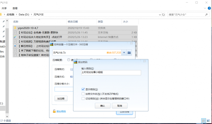Confirm password with 确认 button
This screenshot has width=212, height=124.
pos(103,106)
